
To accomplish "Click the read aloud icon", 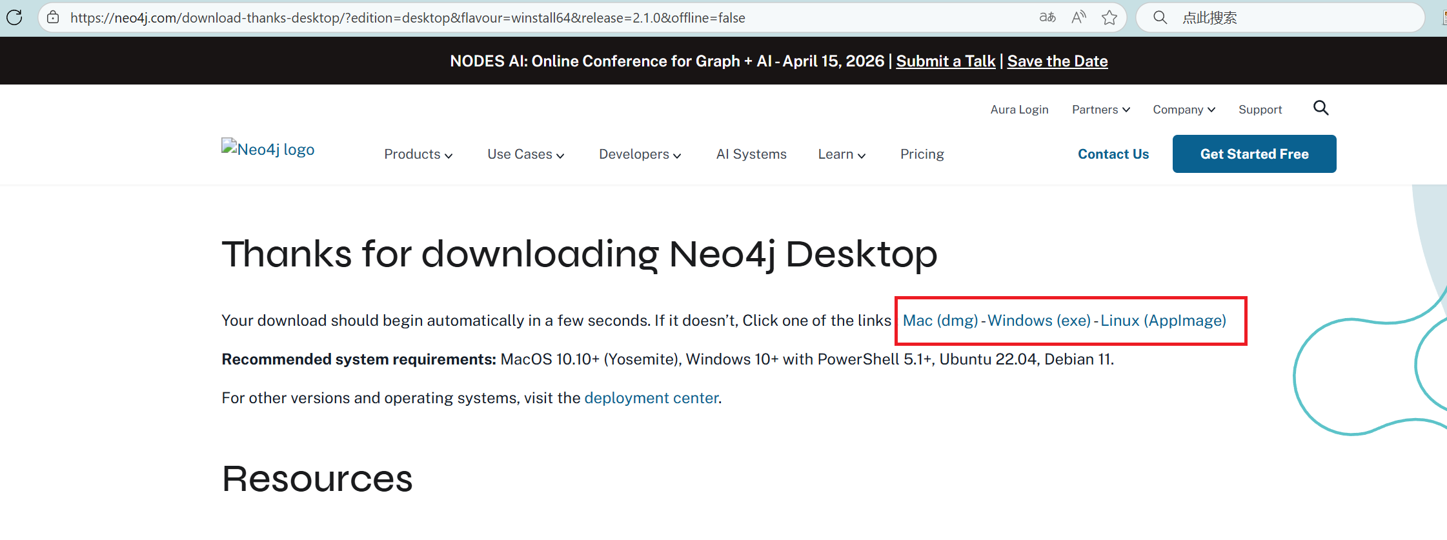I will (x=1078, y=17).
